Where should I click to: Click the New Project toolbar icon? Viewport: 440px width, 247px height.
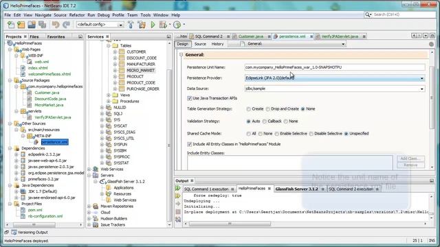click(21, 25)
